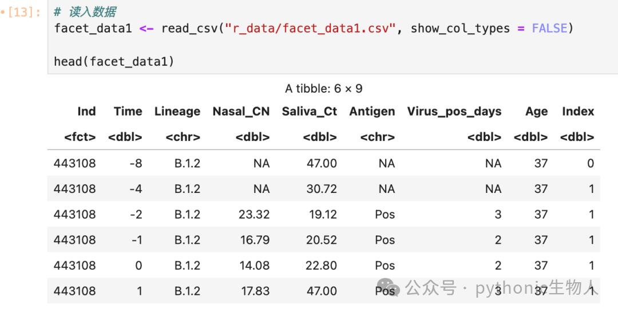Select the Time column header
Viewport: 618px width, 312px height.
pos(128,112)
